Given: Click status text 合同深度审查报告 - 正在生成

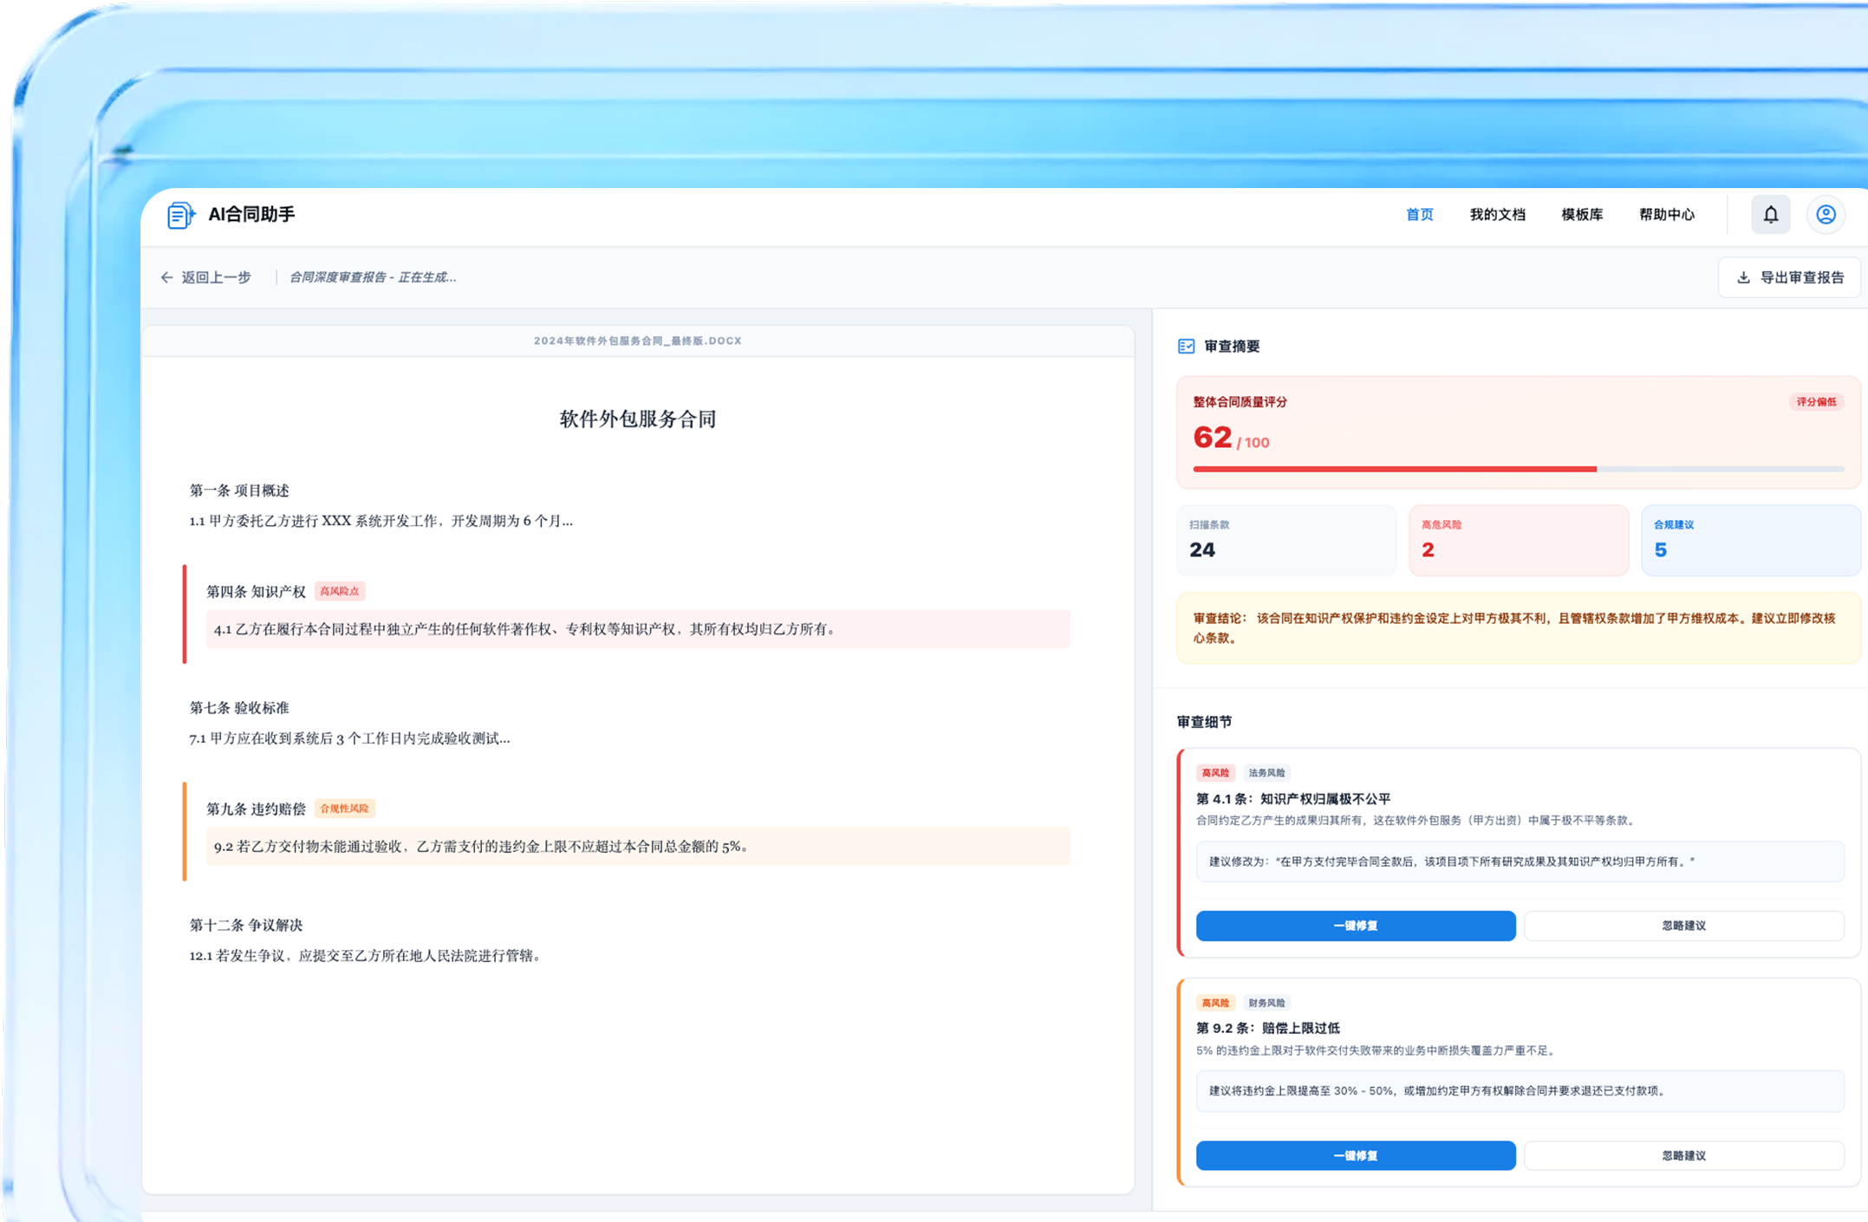Looking at the screenshot, I should [373, 277].
